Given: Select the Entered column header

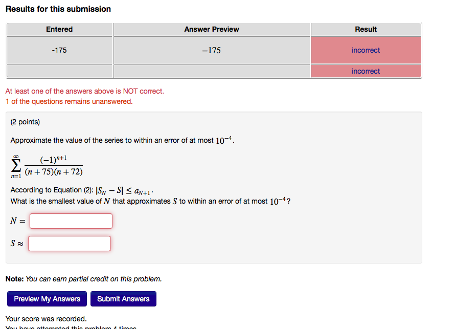Looking at the screenshot, I should tap(59, 29).
